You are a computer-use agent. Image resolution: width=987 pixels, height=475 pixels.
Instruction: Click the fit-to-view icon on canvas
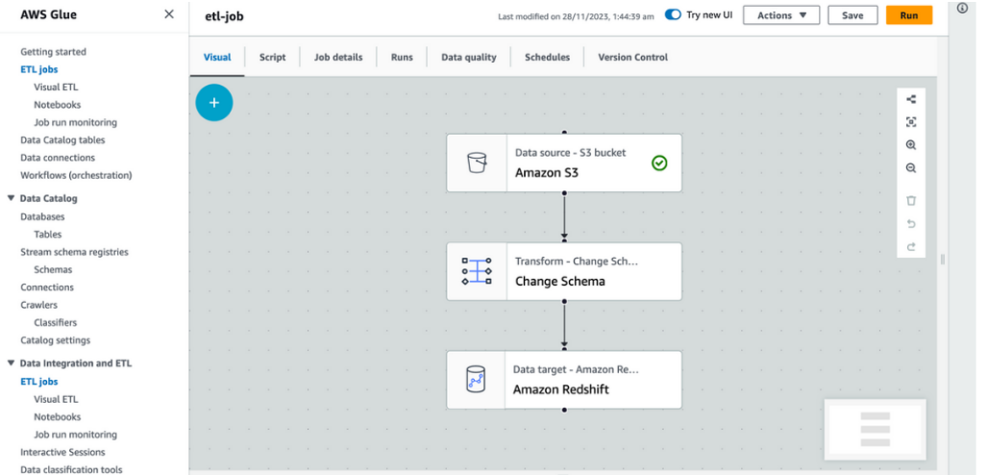coord(911,122)
